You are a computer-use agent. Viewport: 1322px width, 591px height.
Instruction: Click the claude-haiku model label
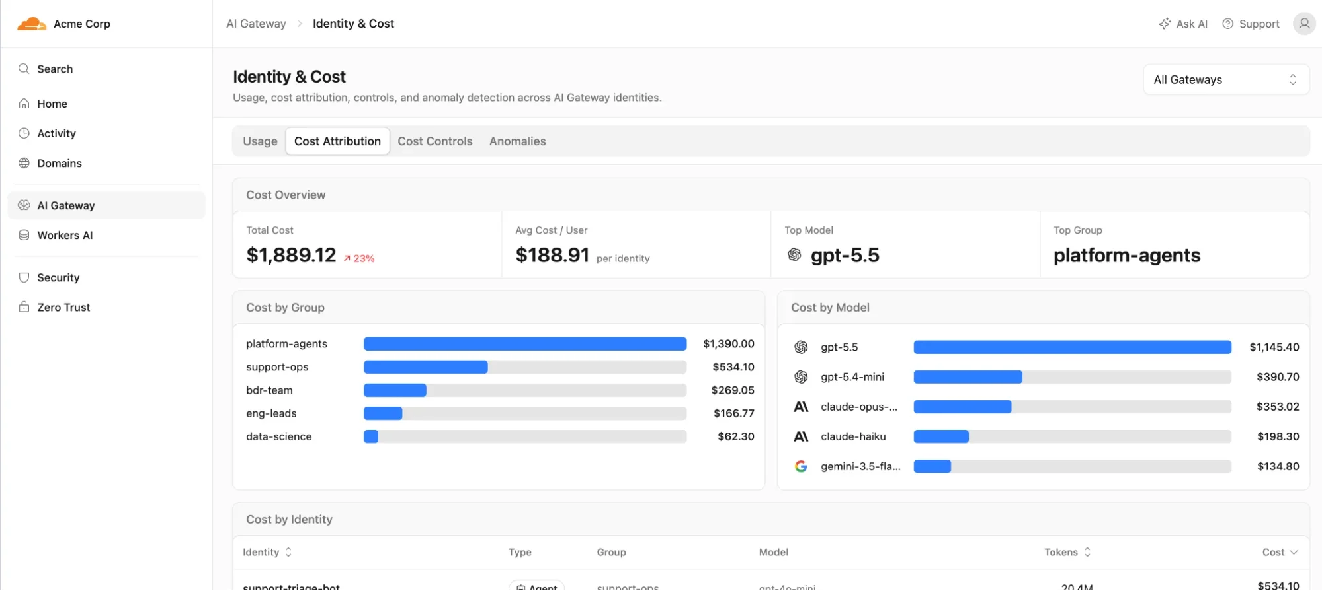853,436
